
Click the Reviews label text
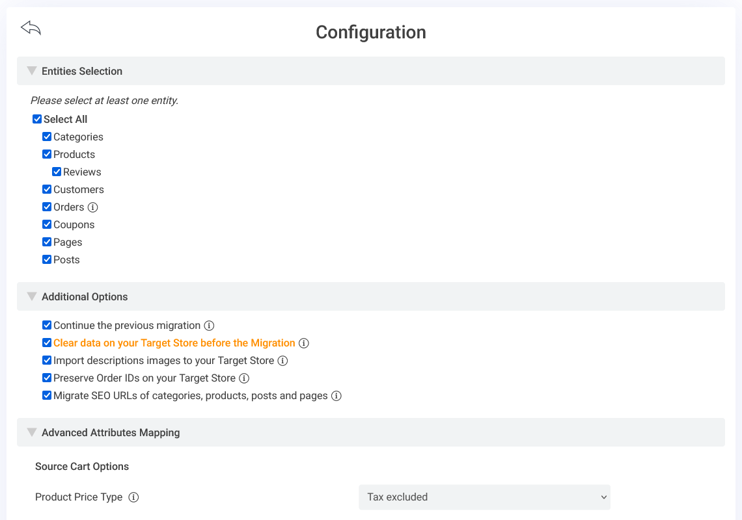click(82, 172)
